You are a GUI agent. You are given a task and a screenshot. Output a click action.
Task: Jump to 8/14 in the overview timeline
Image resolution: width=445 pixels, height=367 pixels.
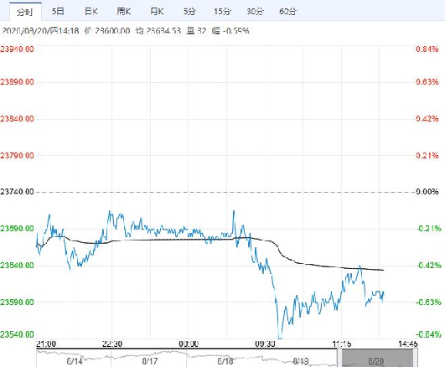[75, 361]
